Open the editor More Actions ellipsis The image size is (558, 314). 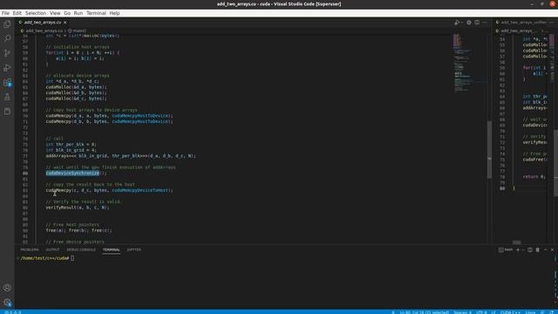click(485, 23)
